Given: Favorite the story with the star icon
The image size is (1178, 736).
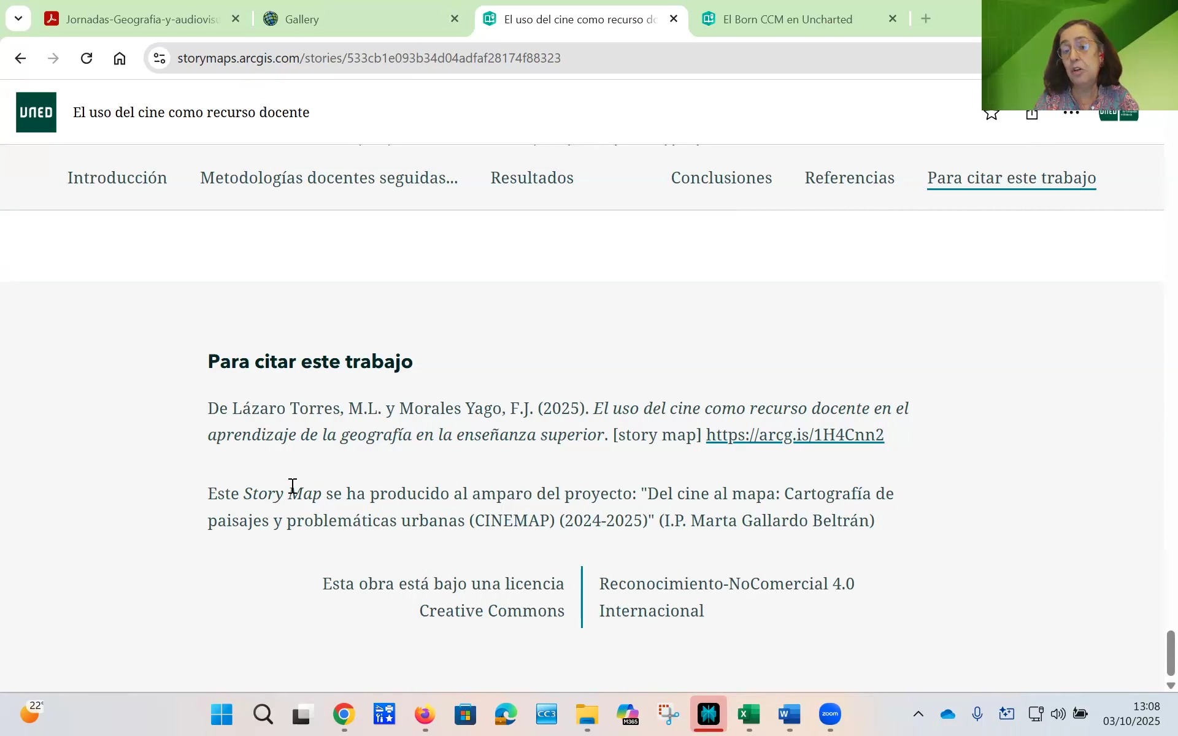Looking at the screenshot, I should (x=991, y=114).
